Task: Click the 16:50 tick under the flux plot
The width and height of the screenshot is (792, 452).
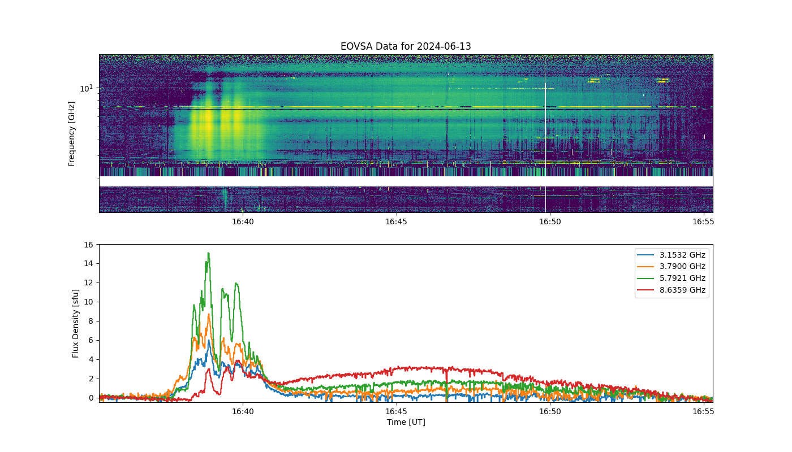Action: 550,411
